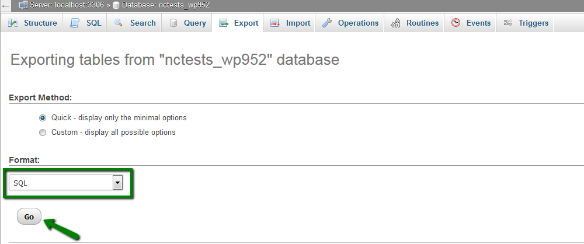Open the Operations tab

click(357, 23)
